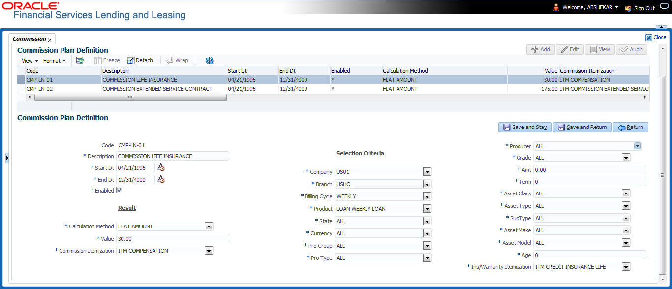
Task: Click the table's horizontal scrollbar thumb
Action: coord(130,97)
